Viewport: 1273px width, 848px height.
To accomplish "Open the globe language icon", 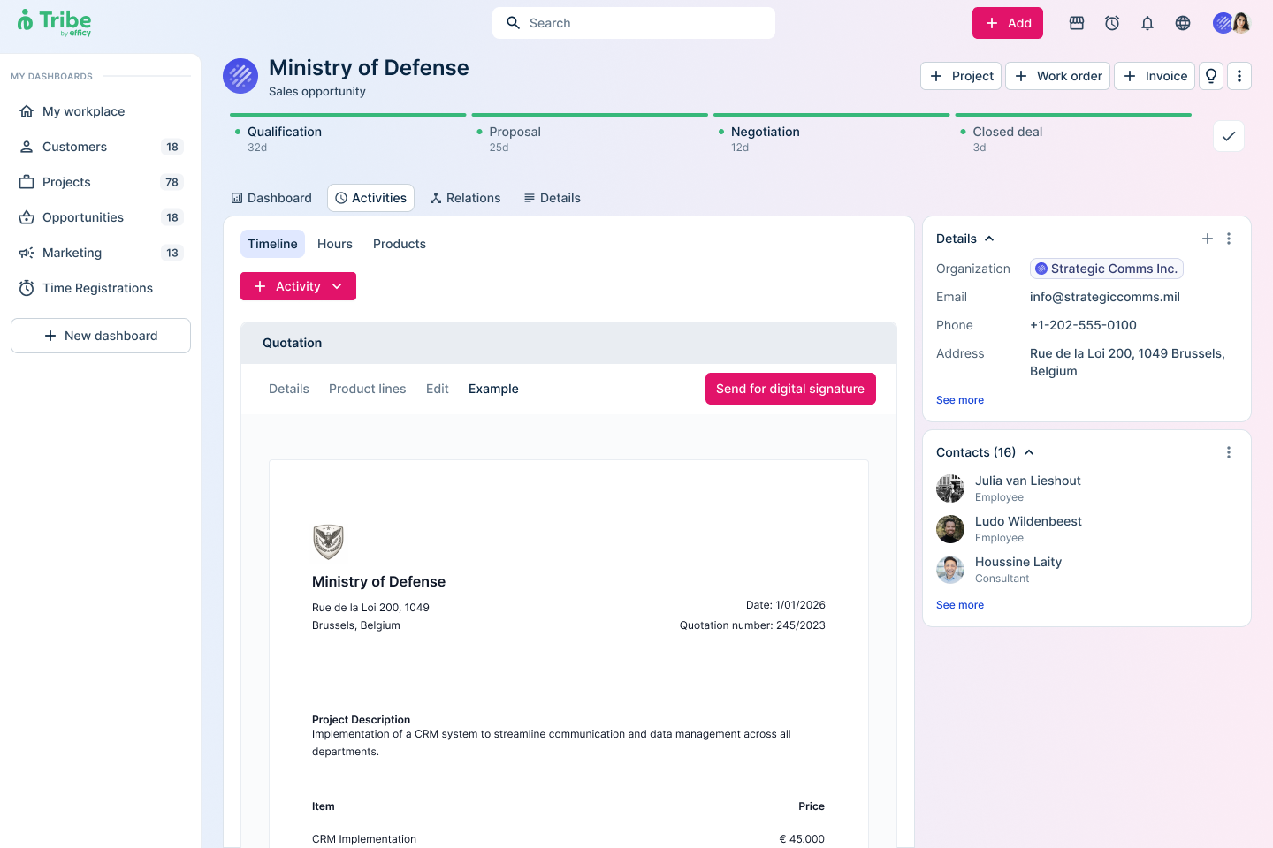I will click(1183, 23).
